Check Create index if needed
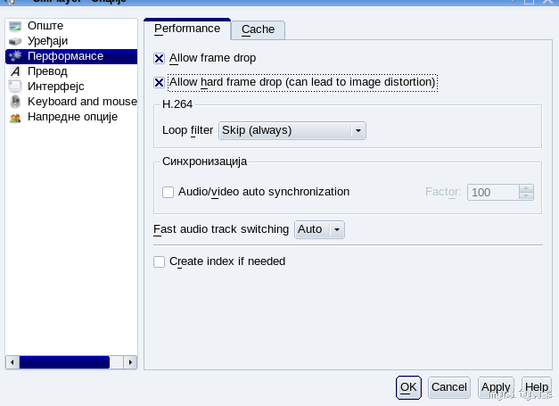The image size is (559, 406). tap(160, 261)
